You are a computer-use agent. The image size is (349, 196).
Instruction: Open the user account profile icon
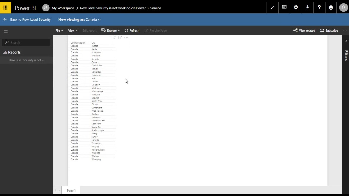[344, 8]
